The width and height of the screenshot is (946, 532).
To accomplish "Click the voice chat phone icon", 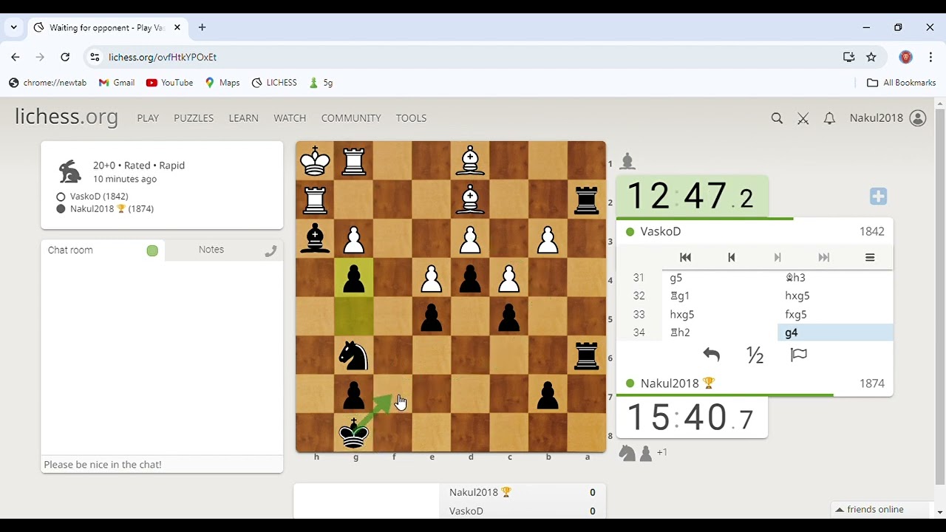I will [270, 251].
